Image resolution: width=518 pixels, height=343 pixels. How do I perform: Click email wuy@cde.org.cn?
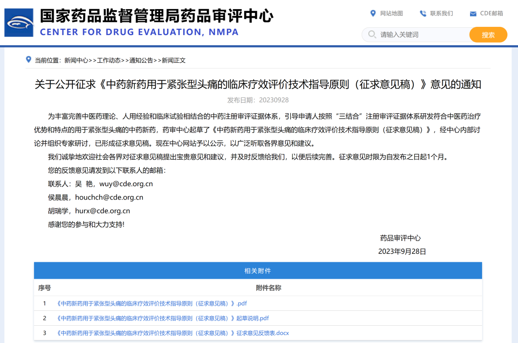click(x=126, y=184)
